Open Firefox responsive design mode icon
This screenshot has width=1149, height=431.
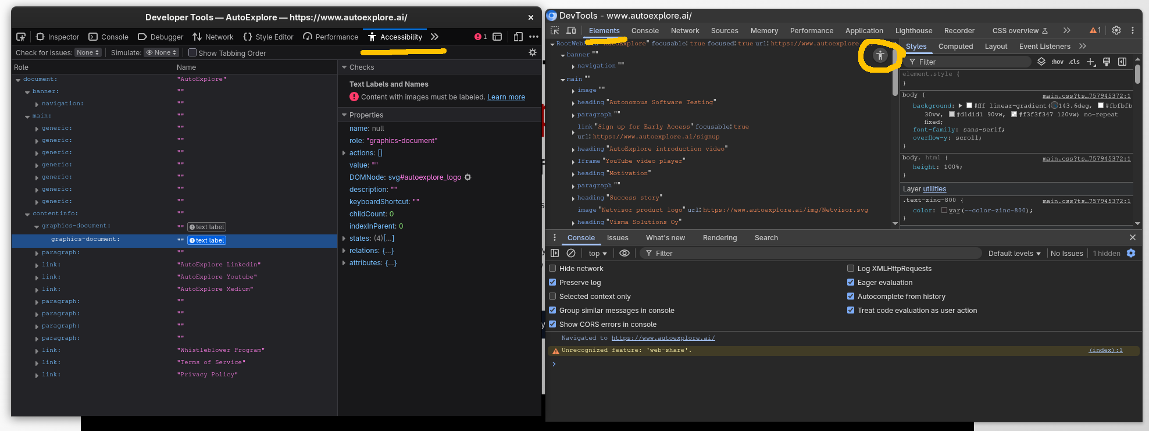pyautogui.click(x=518, y=37)
